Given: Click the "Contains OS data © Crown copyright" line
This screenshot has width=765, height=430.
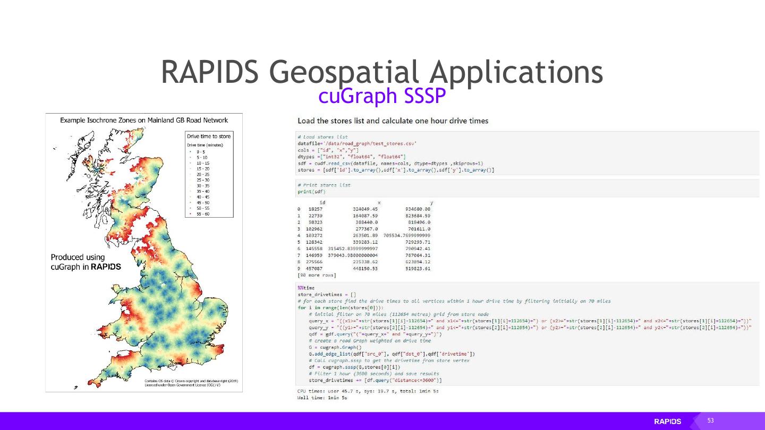Looking at the screenshot, I should coord(191,381).
